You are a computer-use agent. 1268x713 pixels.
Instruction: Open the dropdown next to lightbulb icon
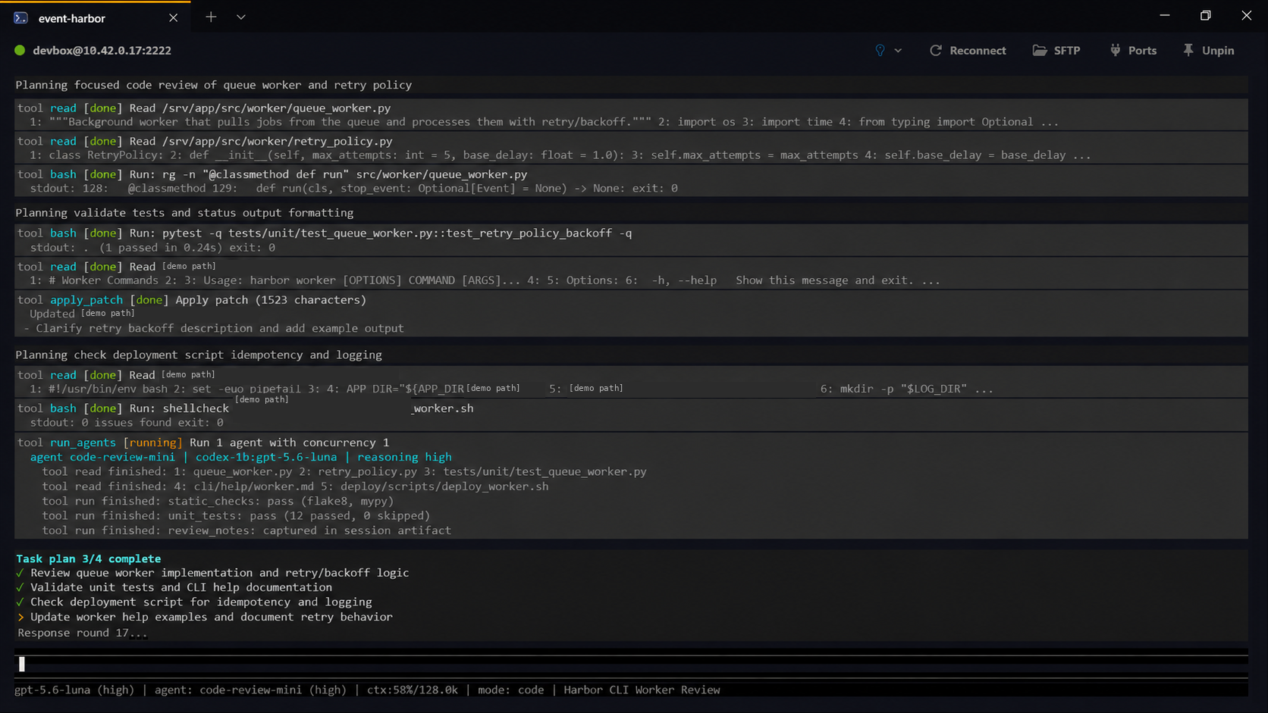(898, 50)
